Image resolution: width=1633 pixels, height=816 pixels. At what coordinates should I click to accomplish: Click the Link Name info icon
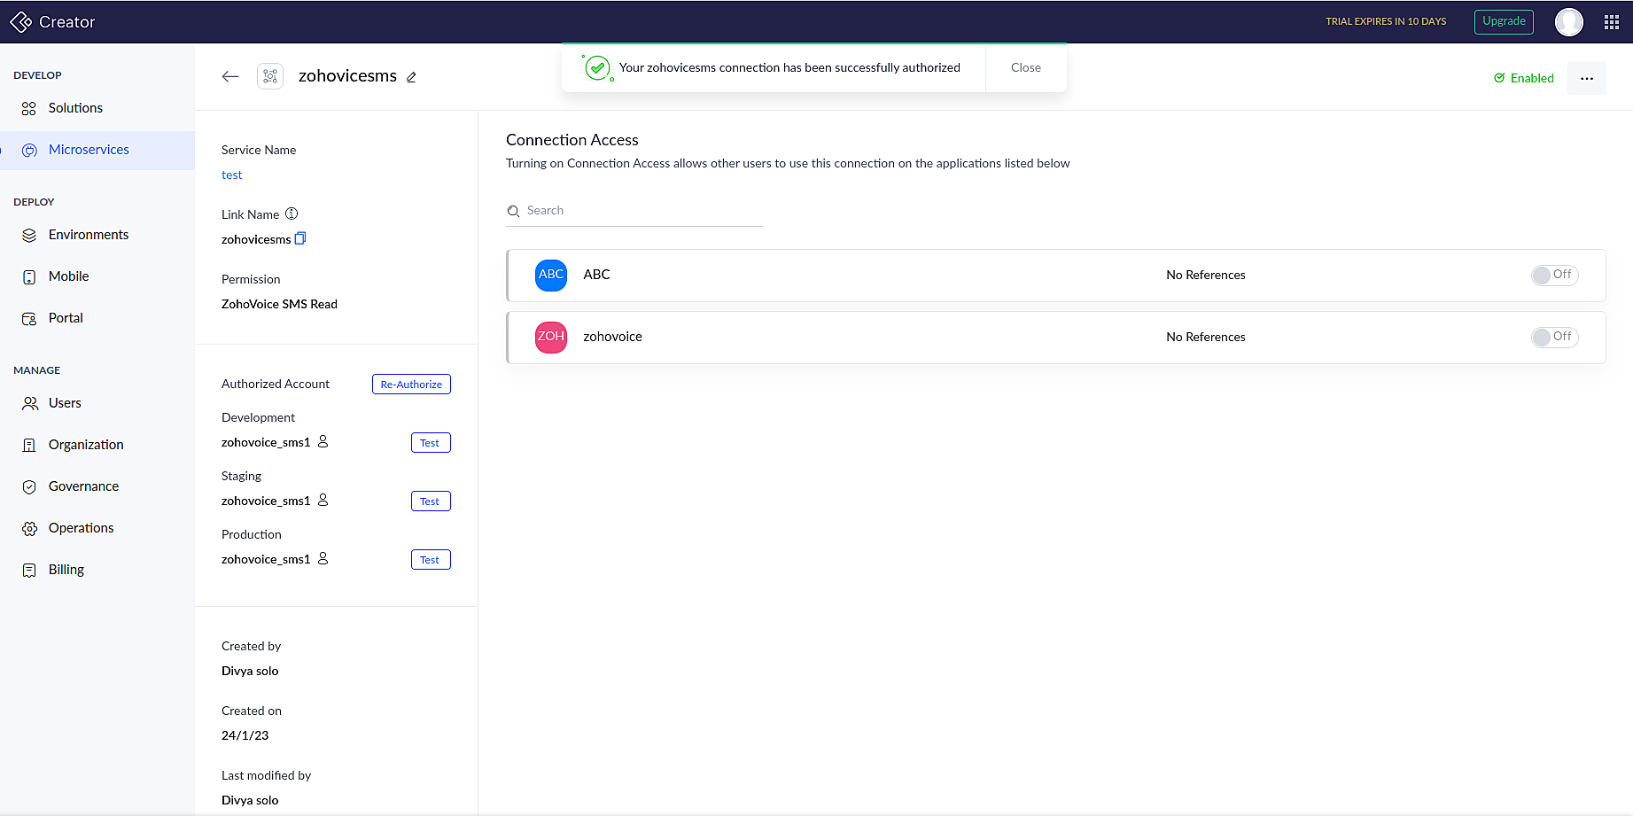pos(292,214)
